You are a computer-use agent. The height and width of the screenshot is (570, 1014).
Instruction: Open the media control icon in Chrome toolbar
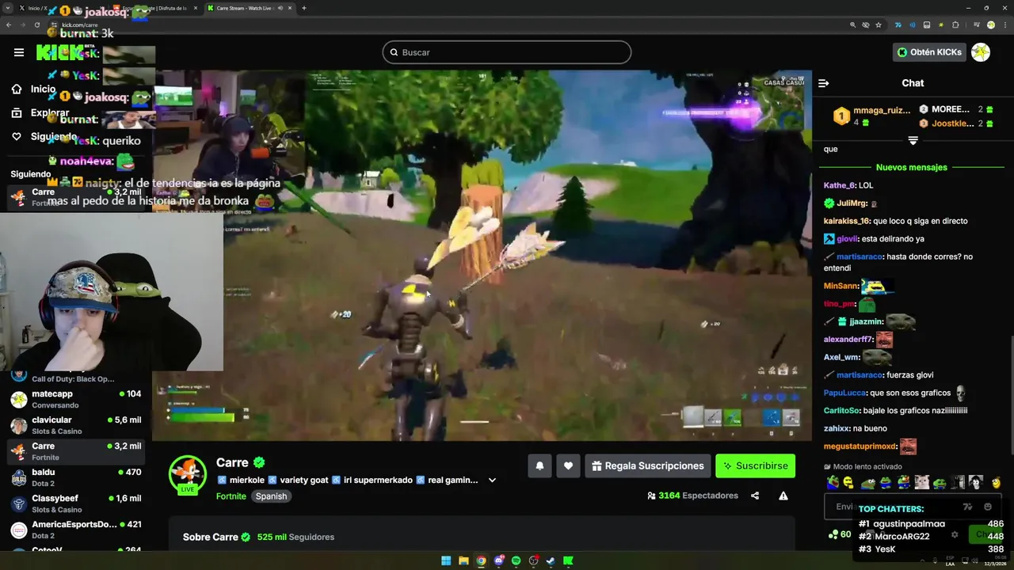[x=976, y=25]
